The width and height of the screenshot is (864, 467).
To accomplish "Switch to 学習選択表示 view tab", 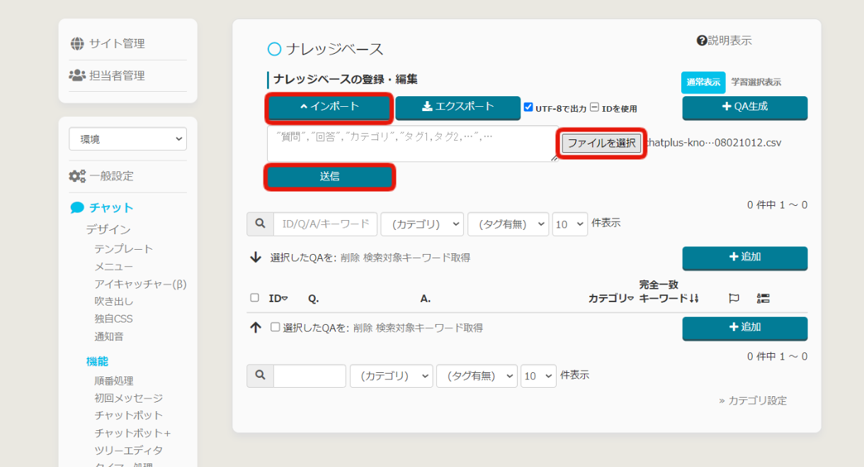I will tap(756, 82).
